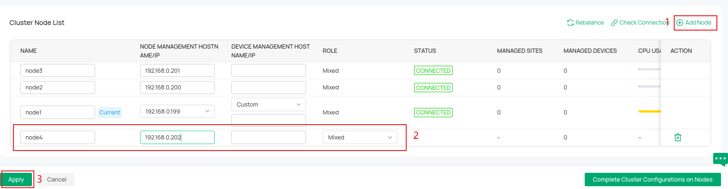Click the node1 yellow CPU usage bar
Screen dimensions: 728x189
649,112
